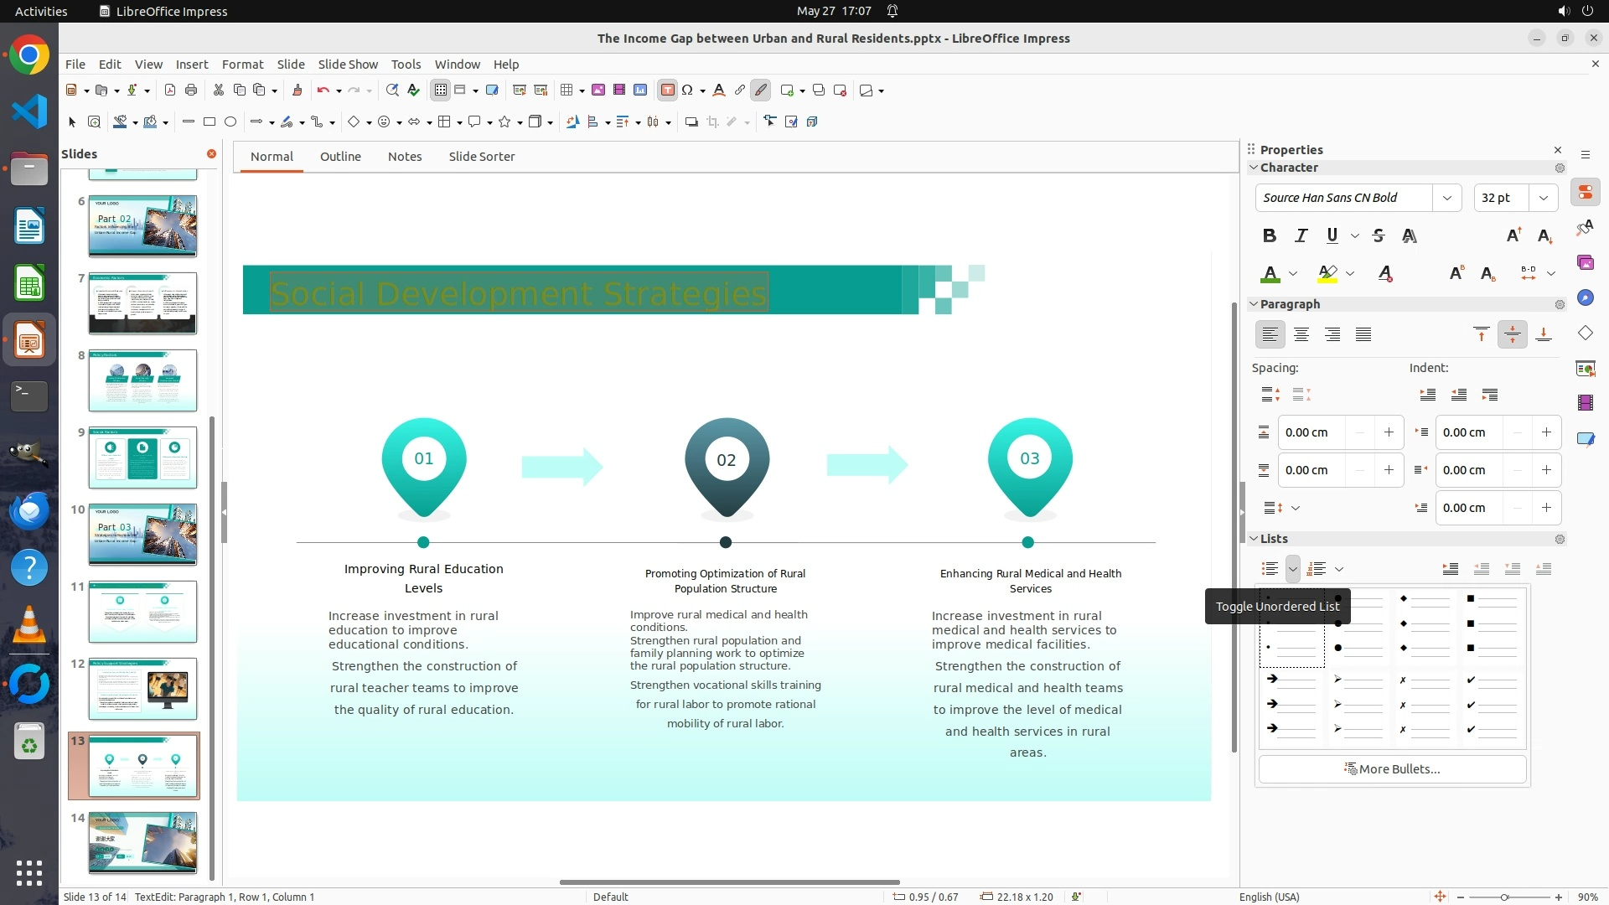
Task: Click the Print icon in toolbar
Action: (x=191, y=90)
